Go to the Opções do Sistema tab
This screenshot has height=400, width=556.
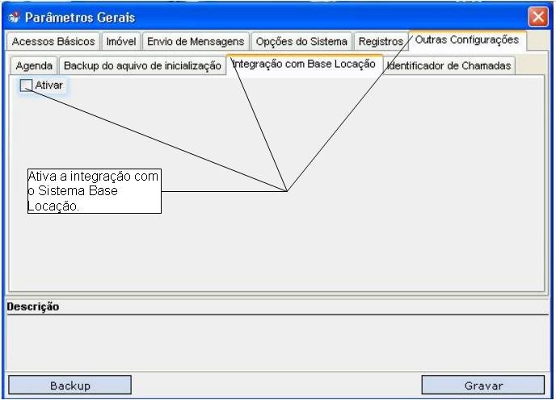[x=301, y=41]
